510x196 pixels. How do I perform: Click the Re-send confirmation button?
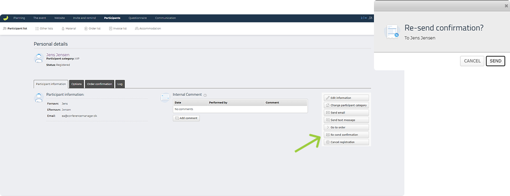coord(346,135)
